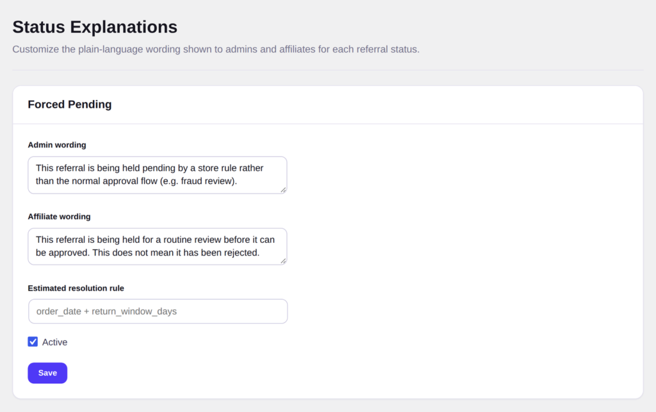Click the Admin wording textarea resize handle
The image size is (656, 412).
pyautogui.click(x=283, y=190)
